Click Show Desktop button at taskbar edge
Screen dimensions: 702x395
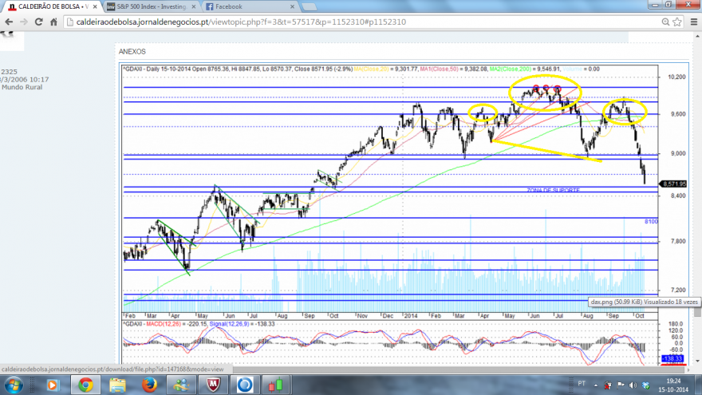pos(699,385)
